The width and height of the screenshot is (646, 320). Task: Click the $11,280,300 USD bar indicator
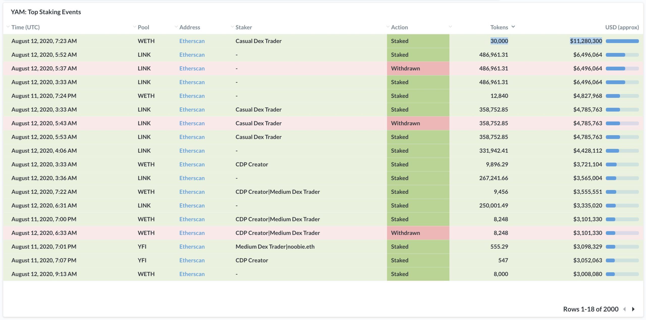pos(622,41)
